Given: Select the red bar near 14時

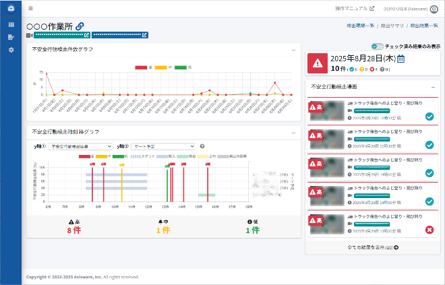Looking at the screenshot, I should 183,185.
